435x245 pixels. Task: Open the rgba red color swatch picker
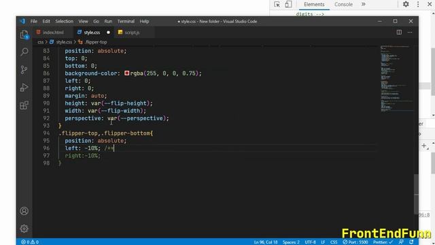127,73
